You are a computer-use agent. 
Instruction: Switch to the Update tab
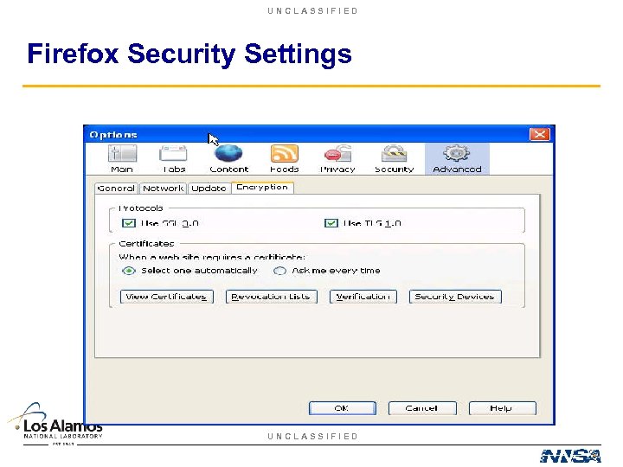point(209,189)
